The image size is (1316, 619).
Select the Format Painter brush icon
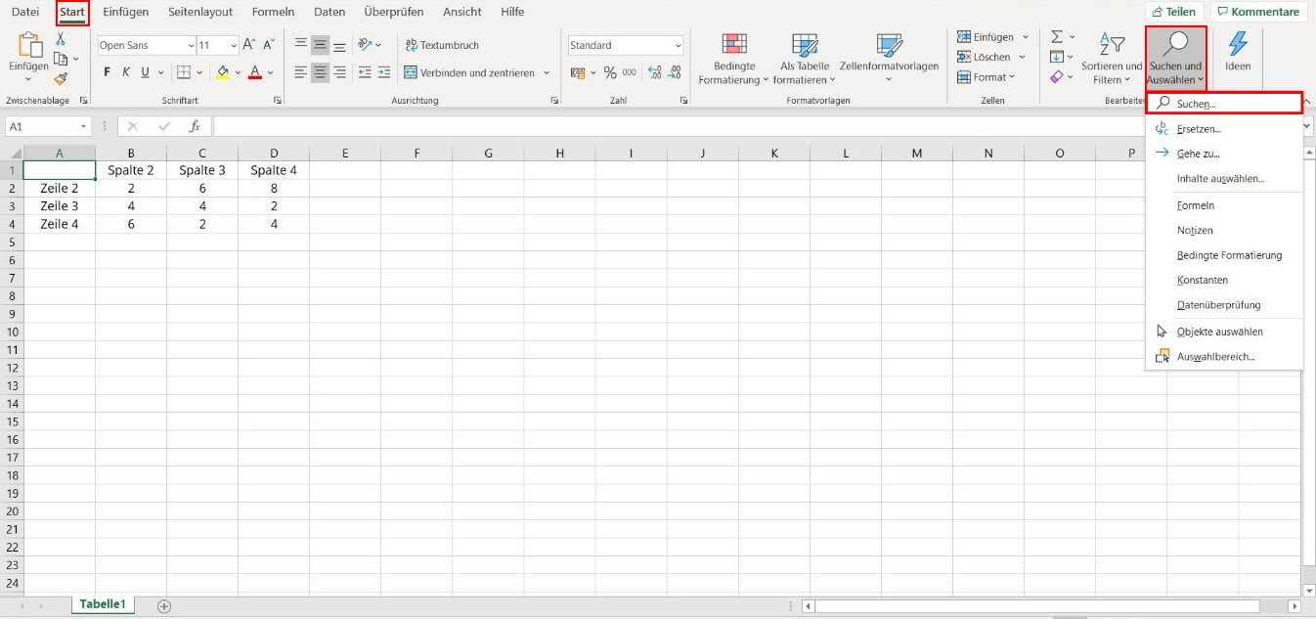click(x=61, y=79)
